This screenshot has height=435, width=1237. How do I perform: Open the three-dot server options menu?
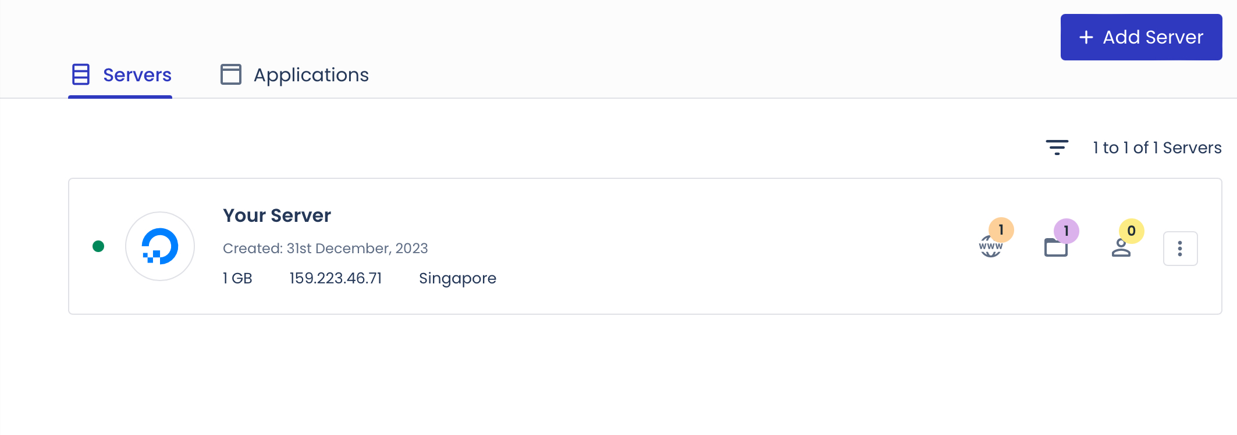[x=1180, y=249]
